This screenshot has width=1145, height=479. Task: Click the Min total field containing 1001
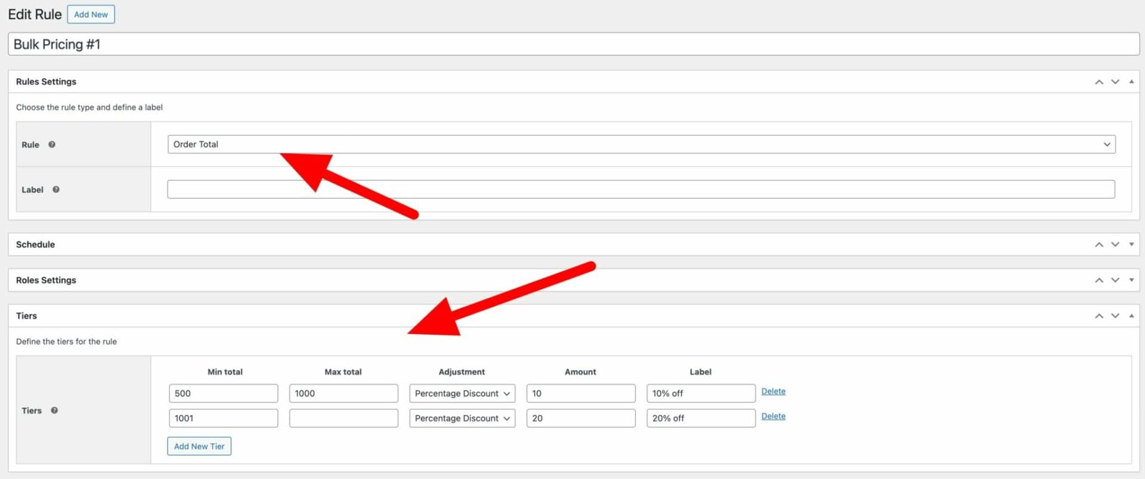224,418
